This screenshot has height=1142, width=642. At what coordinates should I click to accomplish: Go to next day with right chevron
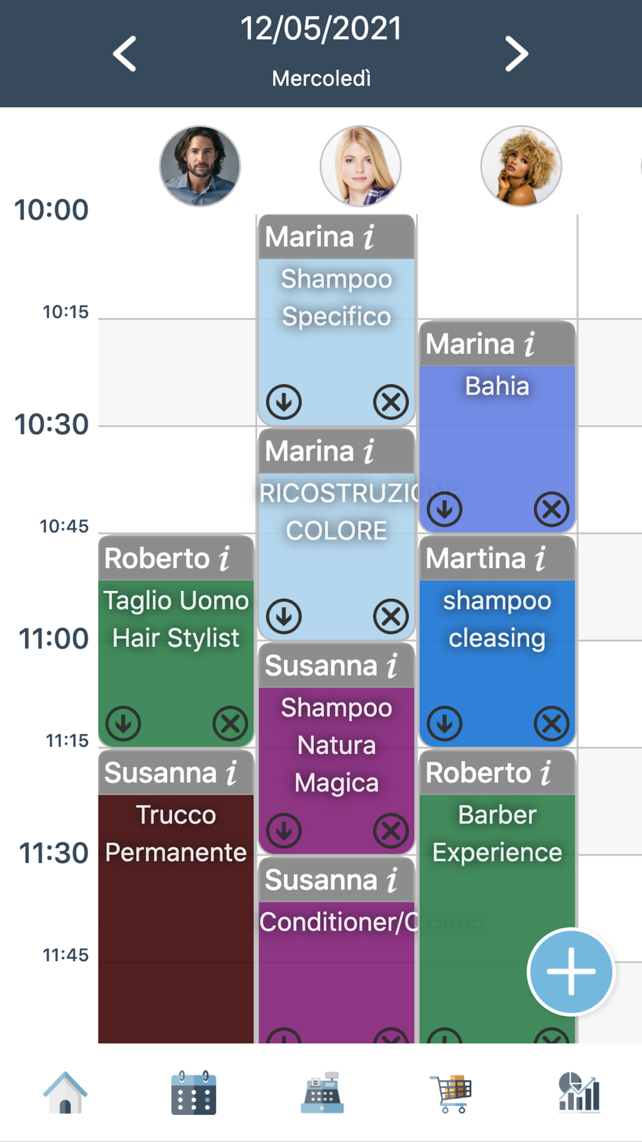516,53
